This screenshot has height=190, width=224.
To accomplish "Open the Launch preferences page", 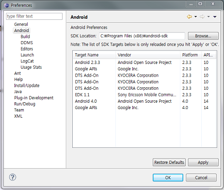I will click(x=27, y=55).
